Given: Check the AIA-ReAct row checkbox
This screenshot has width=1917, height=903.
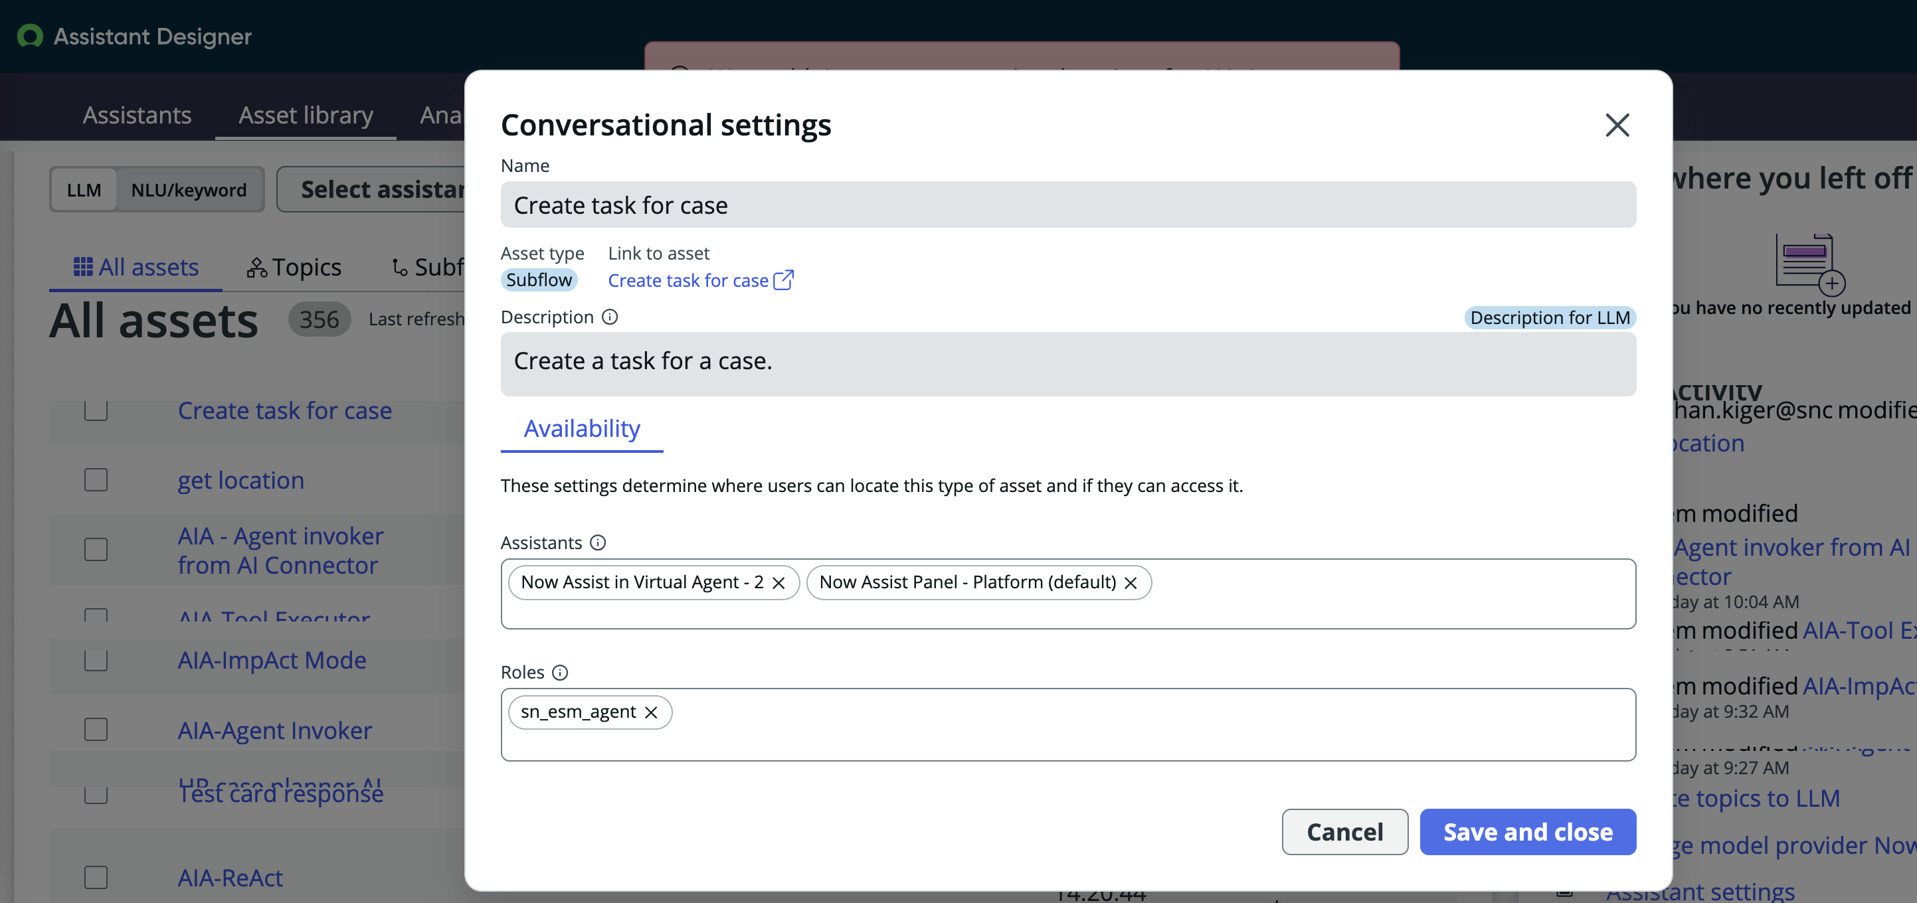Looking at the screenshot, I should coord(96,878).
